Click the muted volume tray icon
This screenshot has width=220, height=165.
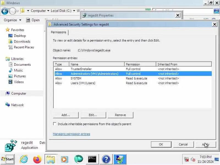[193, 159]
